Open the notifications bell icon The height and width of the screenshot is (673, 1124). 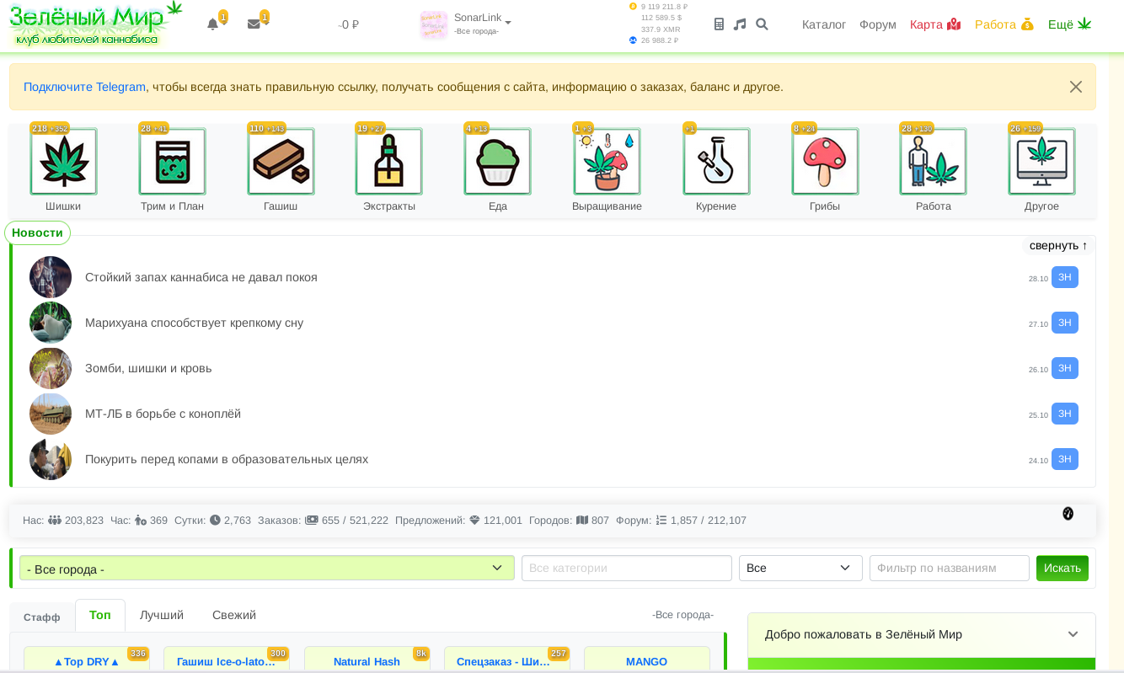[212, 24]
